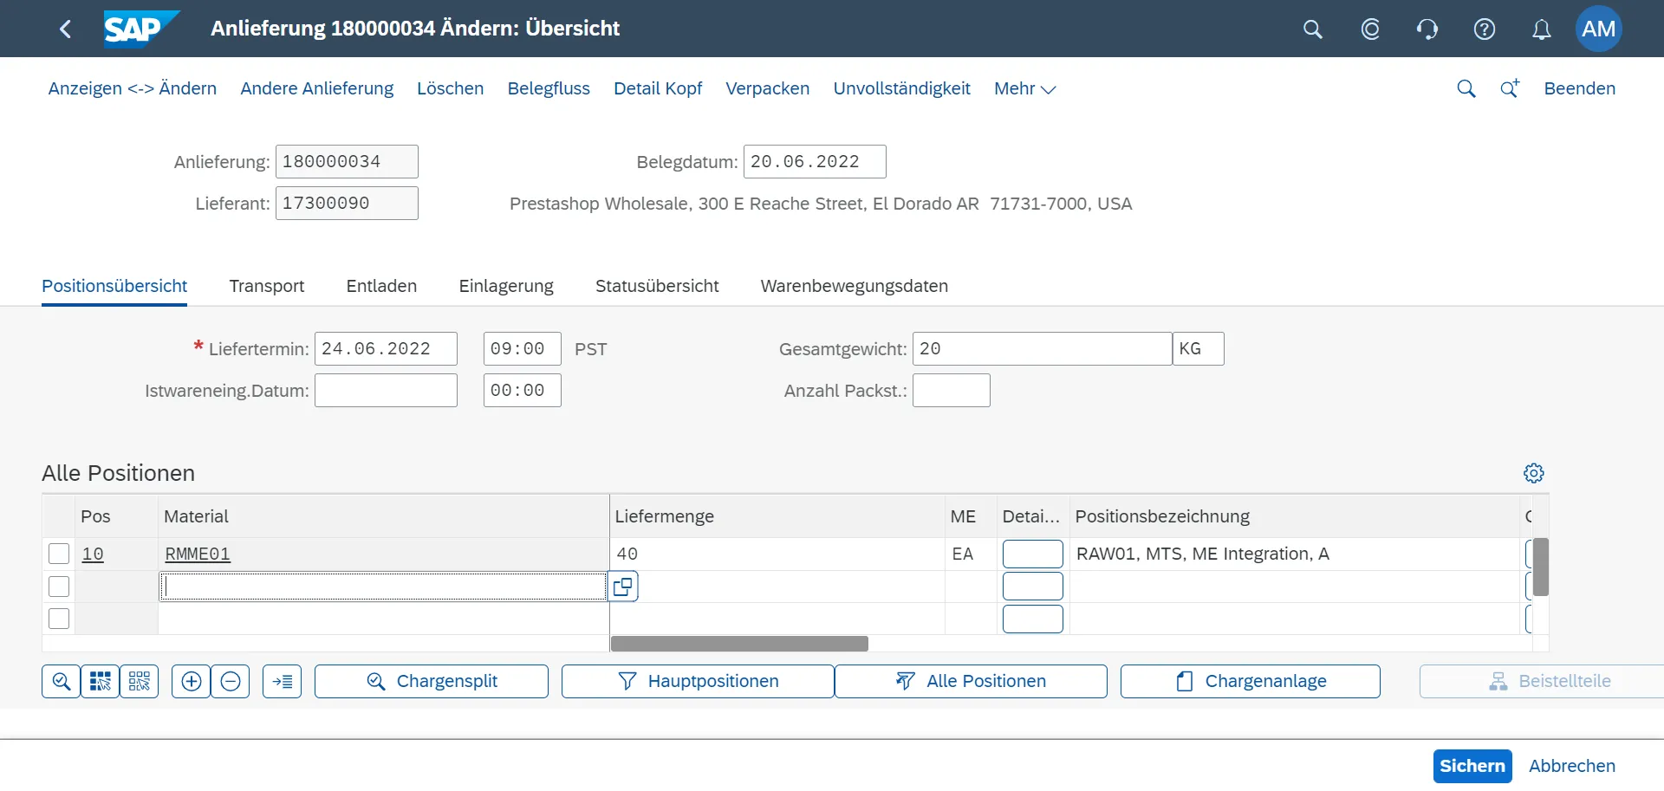Click the Belegdatum field
Viewport: 1664px width, 791px height.
[x=815, y=162]
